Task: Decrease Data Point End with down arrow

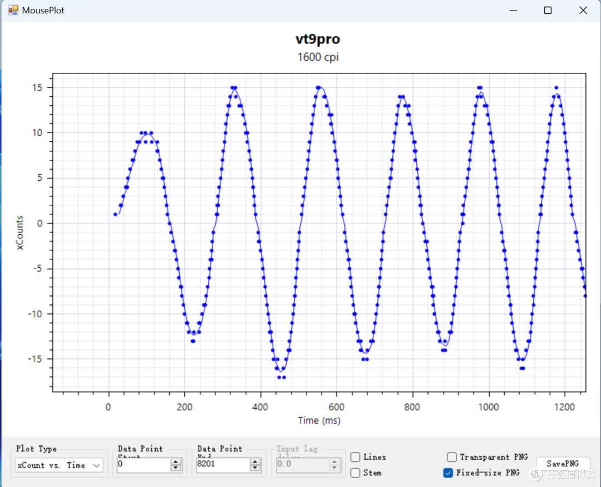Action: point(255,468)
